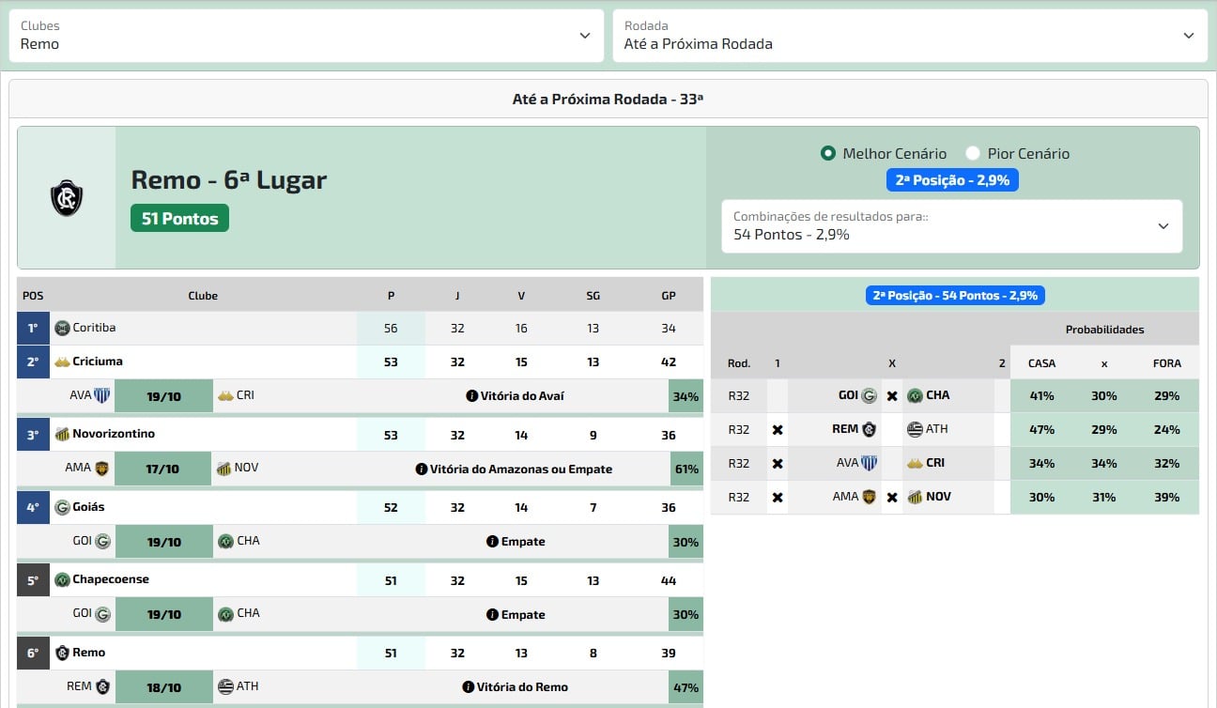Select the Melhor Cenário radio button
1217x708 pixels.
click(x=827, y=153)
